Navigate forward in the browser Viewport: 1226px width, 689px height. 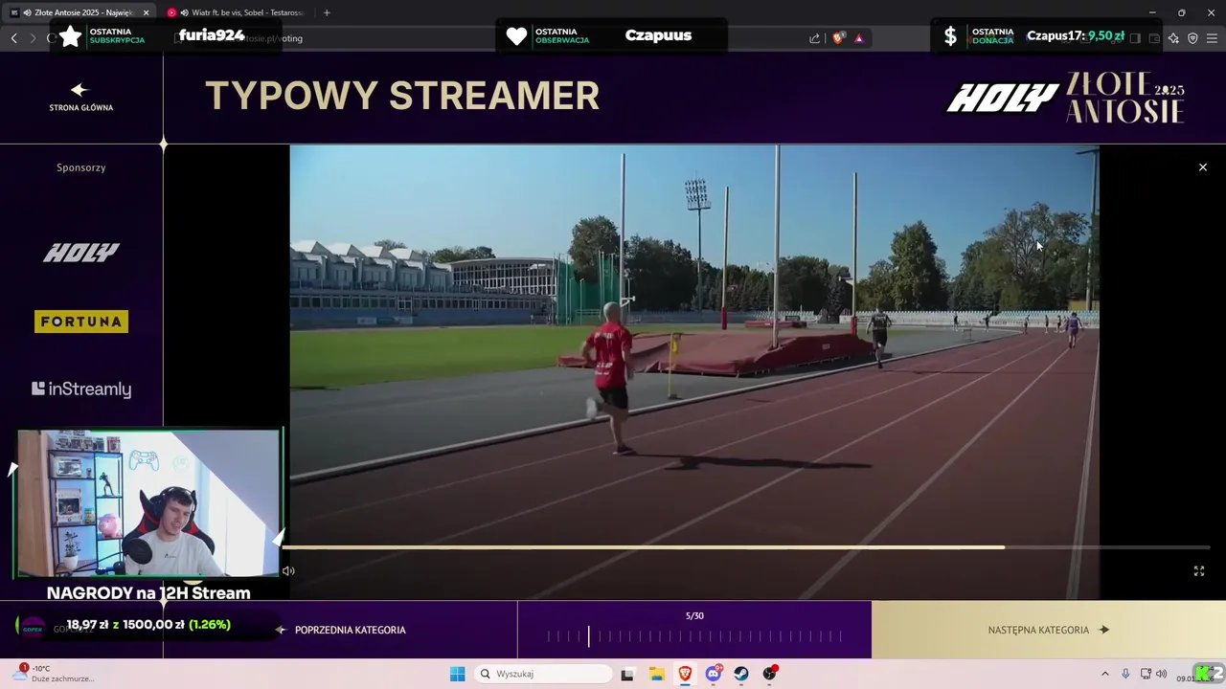33,38
